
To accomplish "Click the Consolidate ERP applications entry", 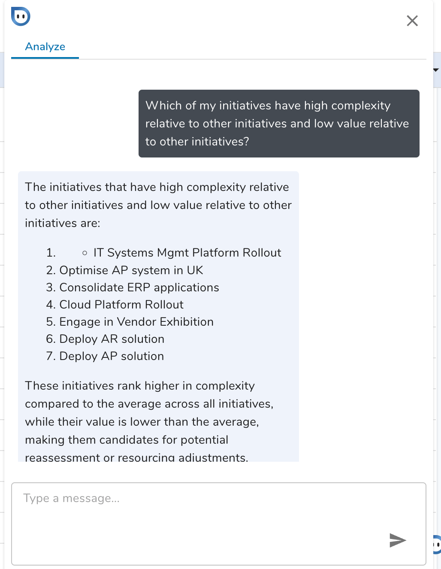I will pos(139,288).
